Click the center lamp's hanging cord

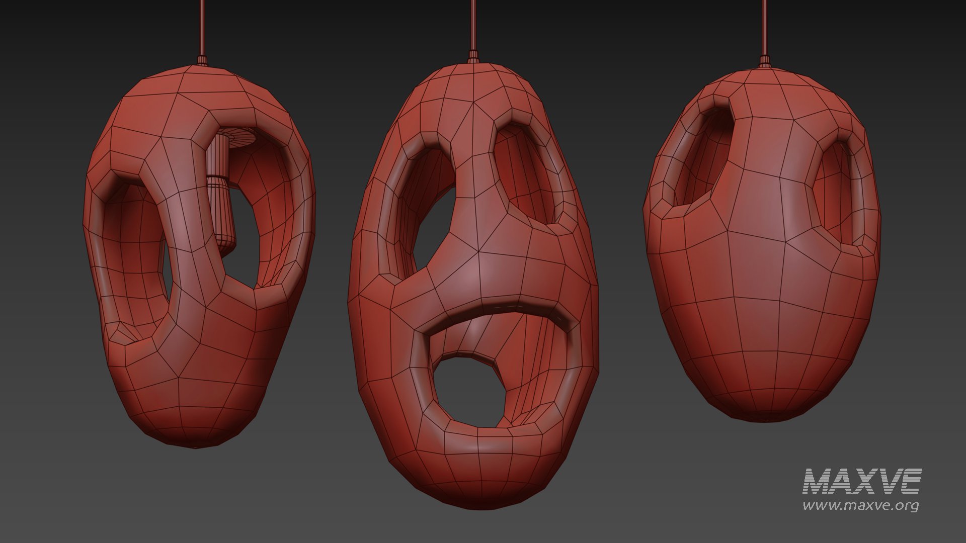coord(473,25)
